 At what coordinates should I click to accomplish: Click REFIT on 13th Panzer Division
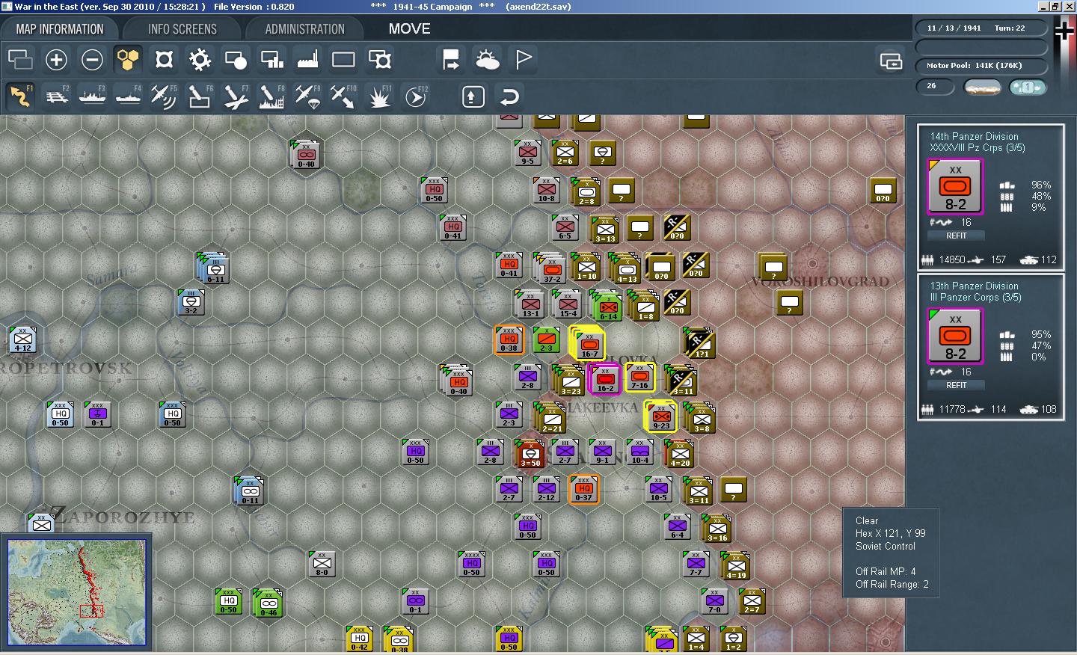pos(956,385)
